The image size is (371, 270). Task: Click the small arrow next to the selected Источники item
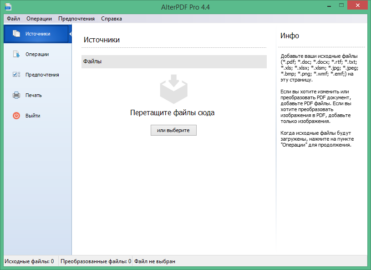[70, 34]
